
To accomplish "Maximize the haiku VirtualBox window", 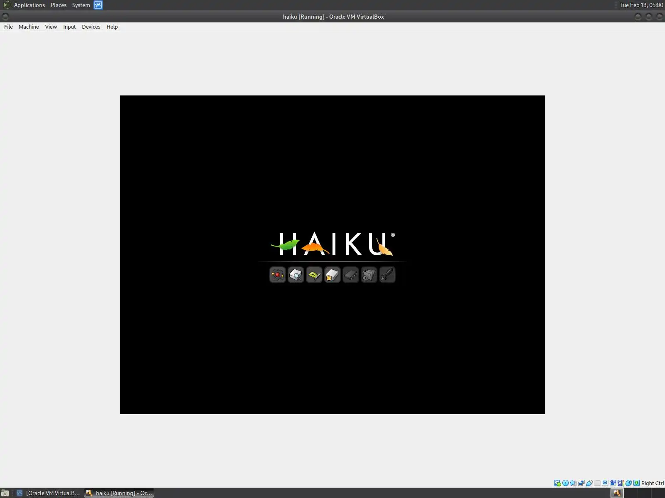I will tap(649, 17).
